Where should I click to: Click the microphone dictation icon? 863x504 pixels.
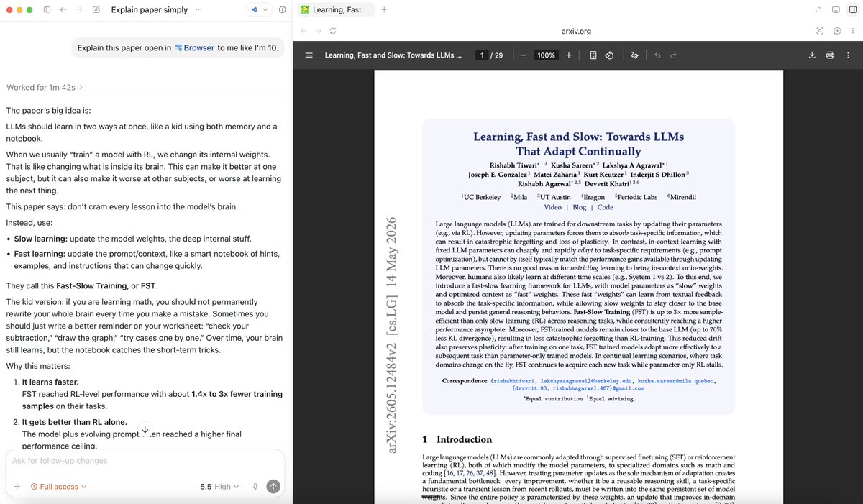point(255,487)
